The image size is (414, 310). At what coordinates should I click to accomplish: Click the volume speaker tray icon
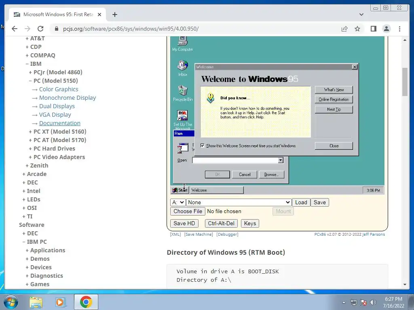pyautogui.click(x=373, y=302)
